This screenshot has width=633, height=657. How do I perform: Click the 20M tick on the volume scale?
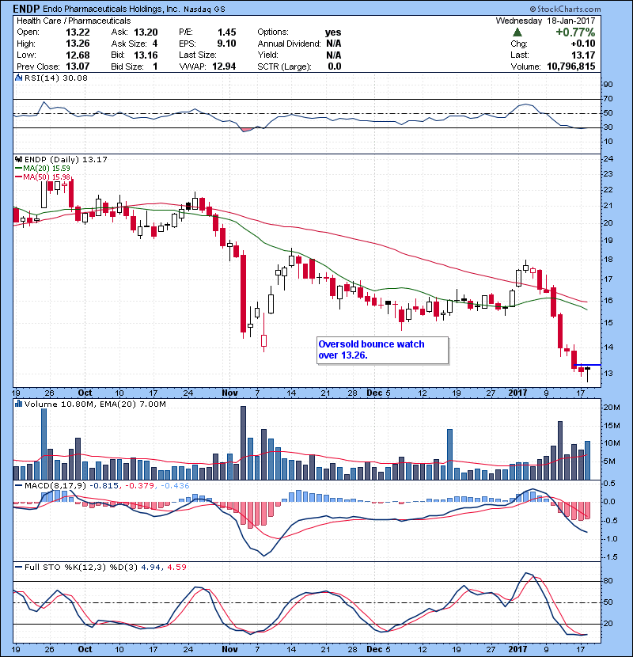[x=611, y=408]
